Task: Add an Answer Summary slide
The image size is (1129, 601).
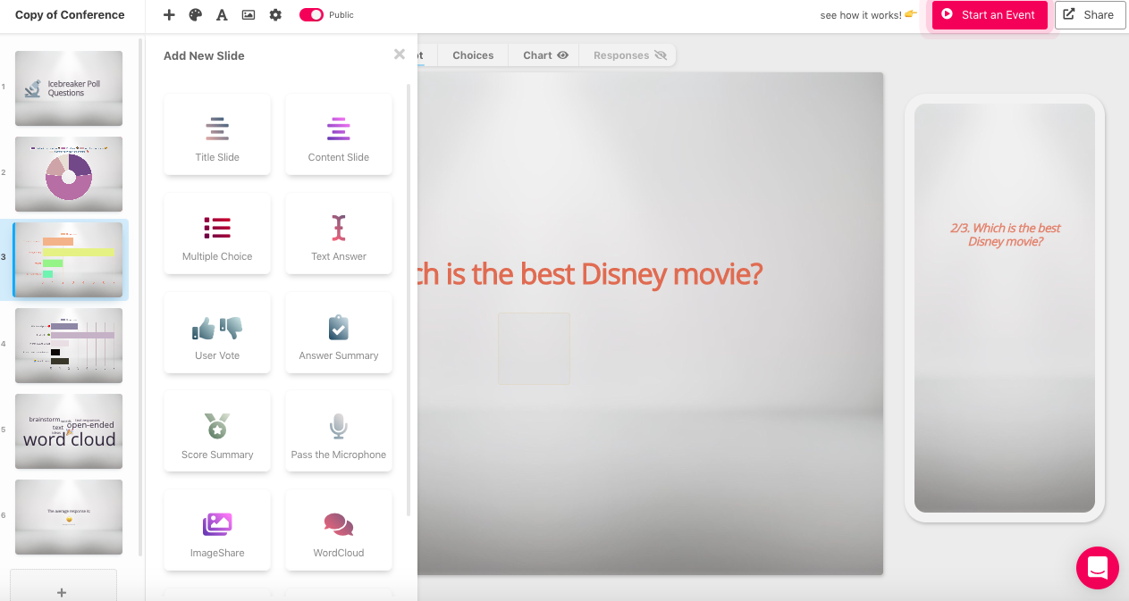Action: (339, 332)
